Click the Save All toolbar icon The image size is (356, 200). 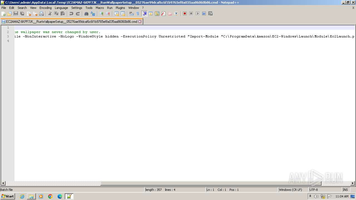(22, 14)
